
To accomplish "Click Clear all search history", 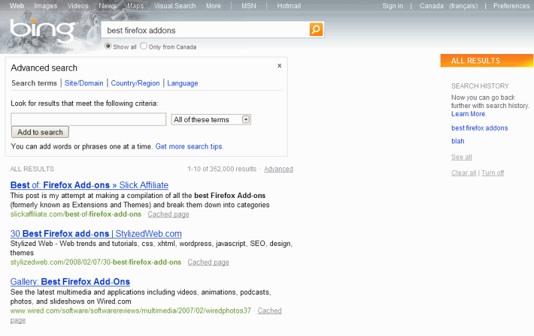I will tap(463, 173).
